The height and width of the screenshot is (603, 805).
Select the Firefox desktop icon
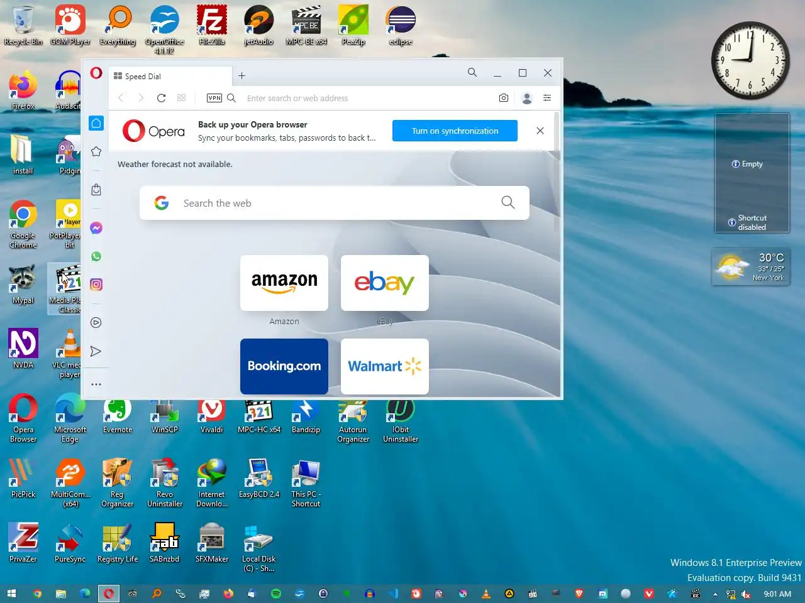23,91
